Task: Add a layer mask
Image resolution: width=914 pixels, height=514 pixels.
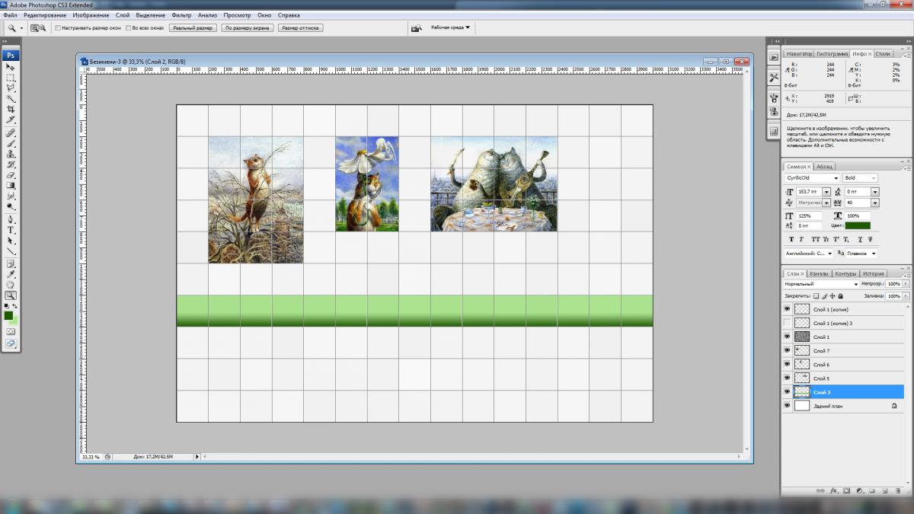Action: pyautogui.click(x=846, y=491)
